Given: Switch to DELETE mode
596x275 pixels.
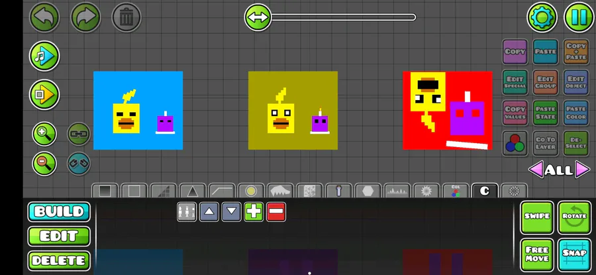Looking at the screenshot, I should [59, 260].
